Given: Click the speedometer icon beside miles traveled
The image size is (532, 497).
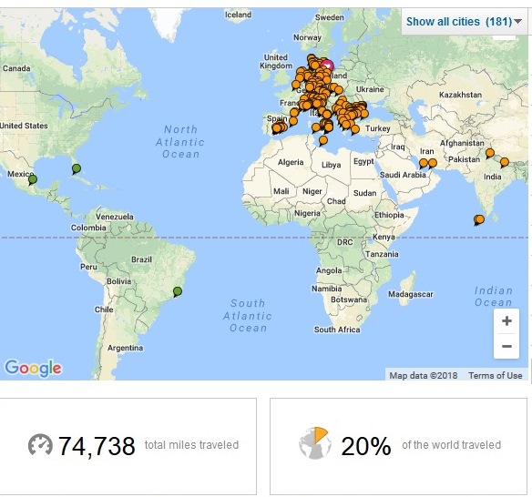Looking at the screenshot, I should click(40, 444).
